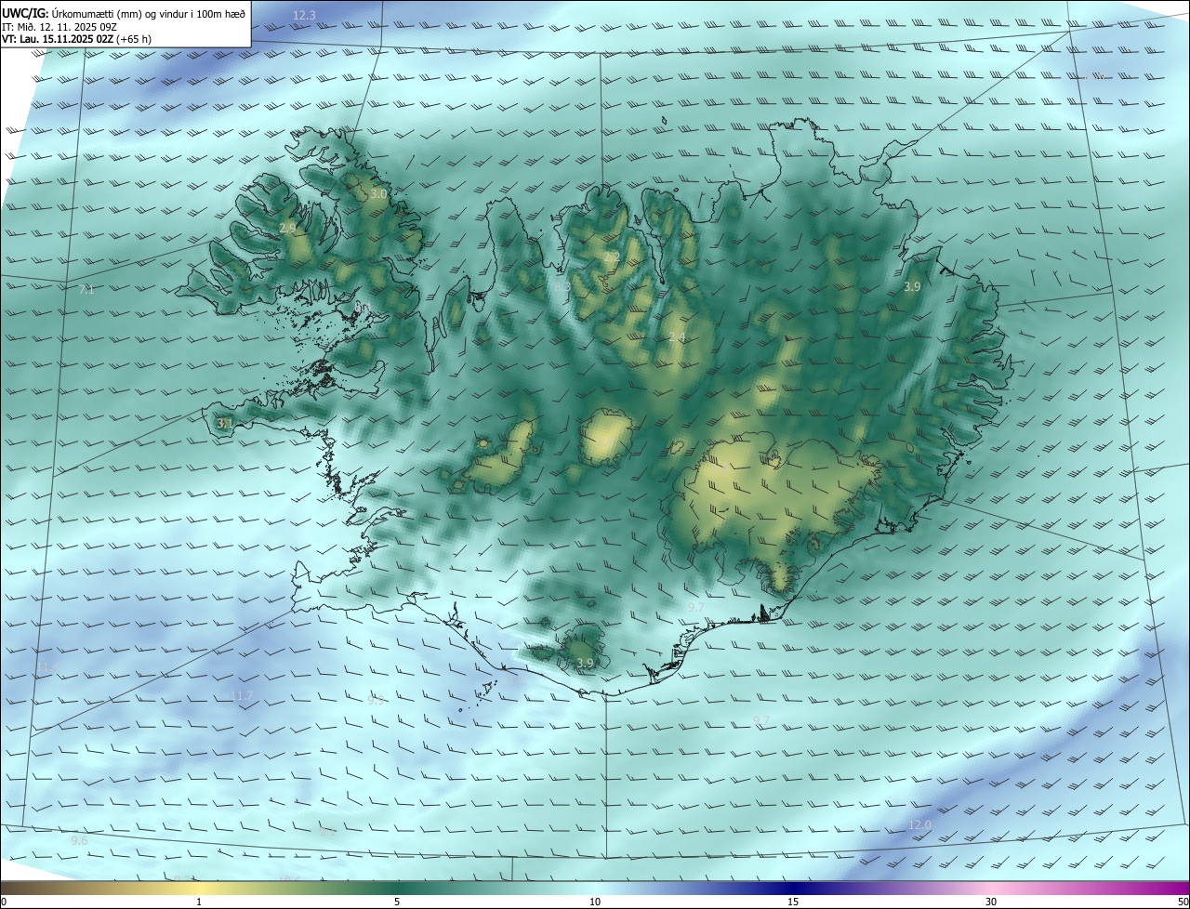Click the colorbar tick label 5
1190x909 pixels.
point(397,902)
